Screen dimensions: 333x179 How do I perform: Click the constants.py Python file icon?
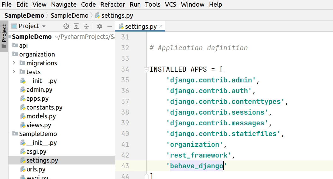point(23,107)
